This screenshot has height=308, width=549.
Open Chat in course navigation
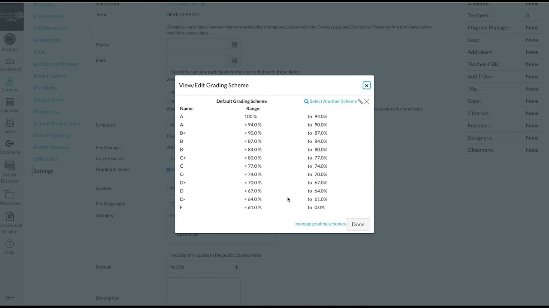coord(39,52)
